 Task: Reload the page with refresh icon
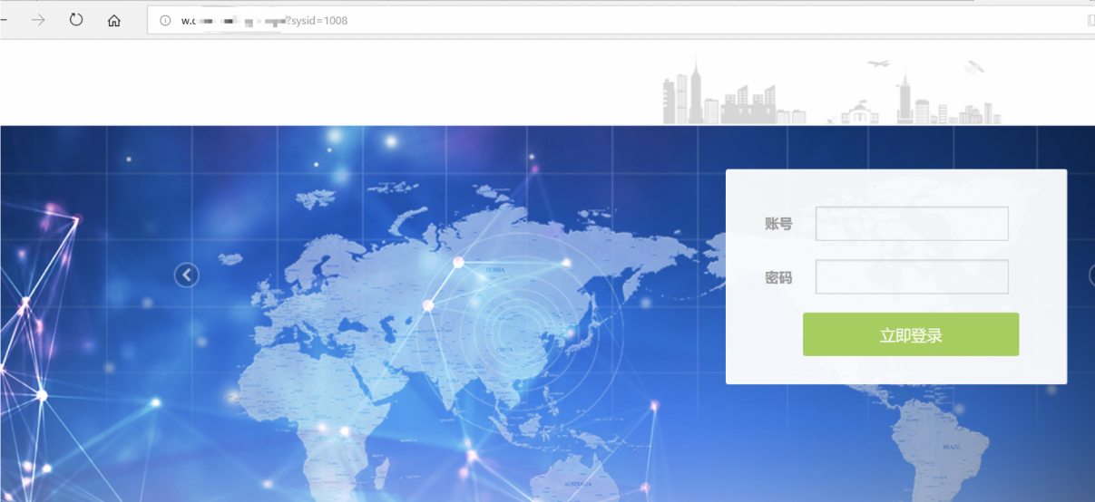[x=76, y=20]
